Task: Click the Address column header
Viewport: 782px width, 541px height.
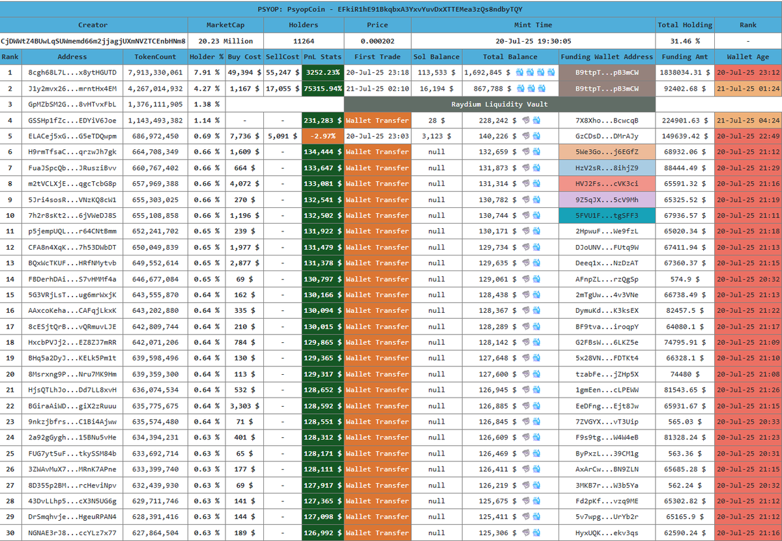Action: point(72,57)
